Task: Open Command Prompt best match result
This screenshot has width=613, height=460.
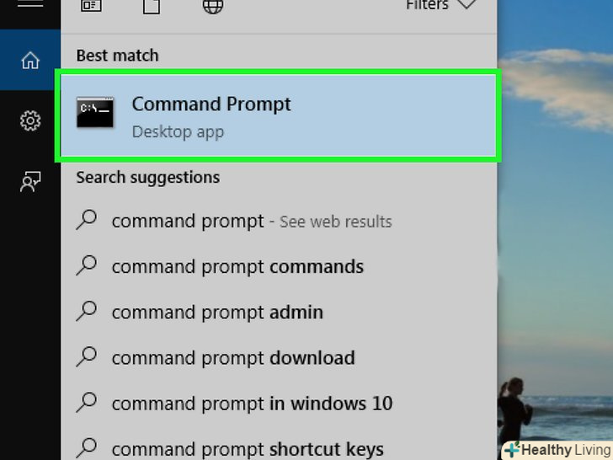Action: click(x=278, y=116)
